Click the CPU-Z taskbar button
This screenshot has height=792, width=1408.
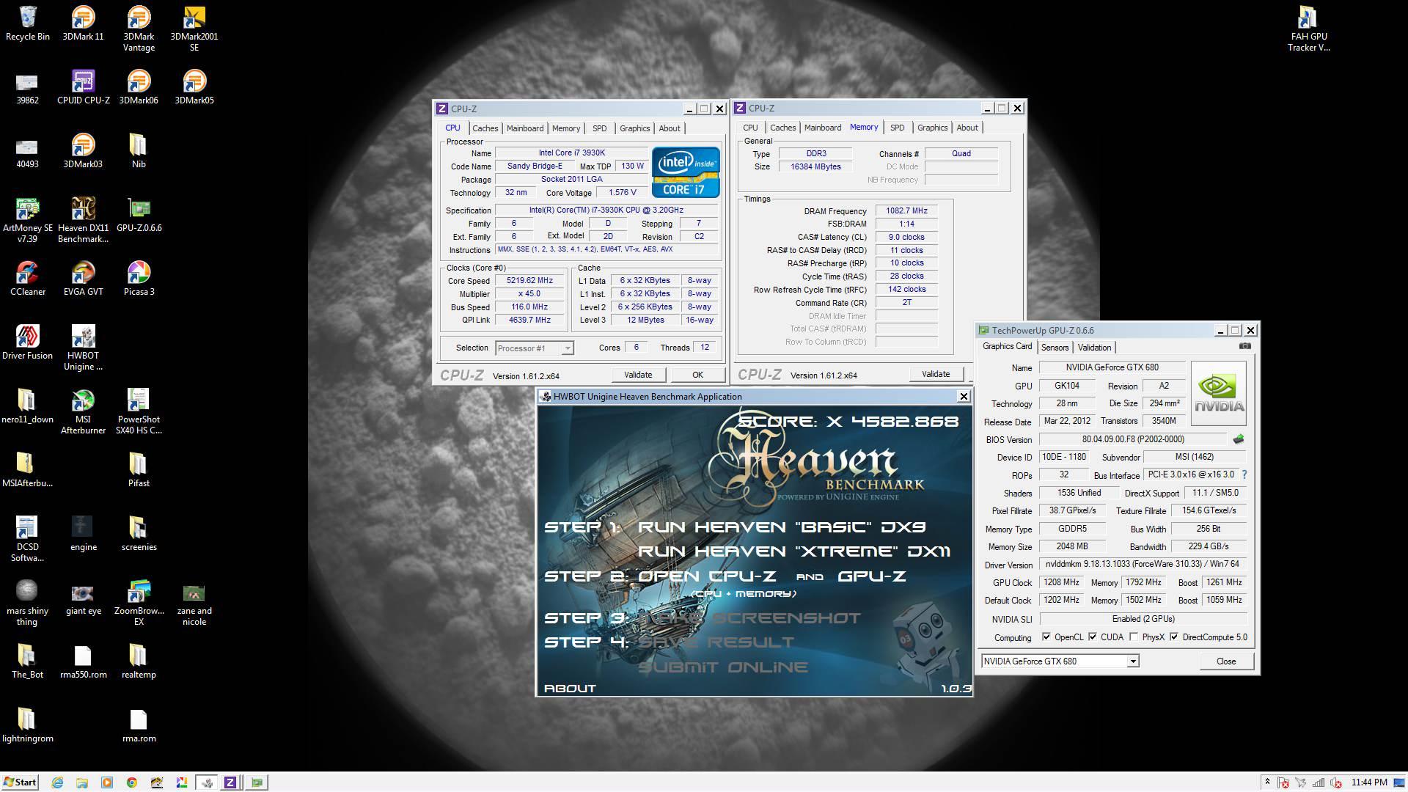click(230, 782)
